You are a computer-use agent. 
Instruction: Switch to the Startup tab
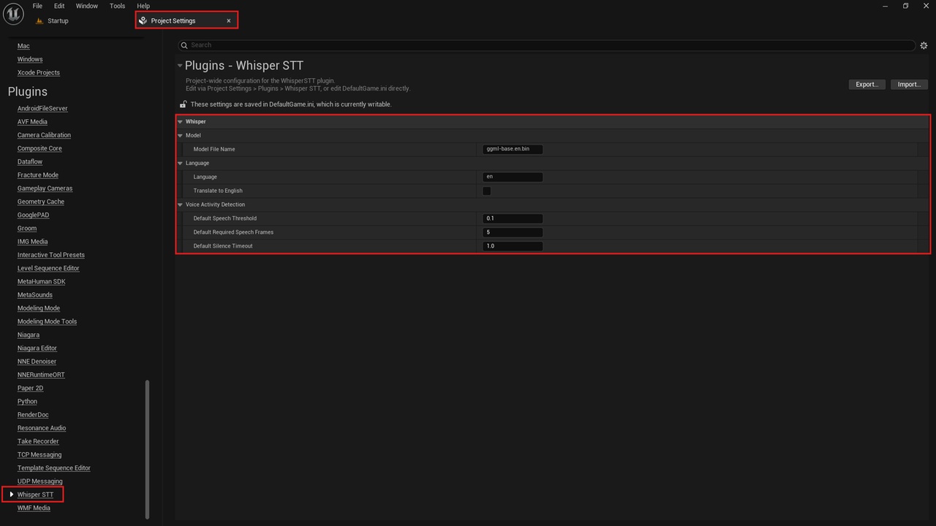58,20
